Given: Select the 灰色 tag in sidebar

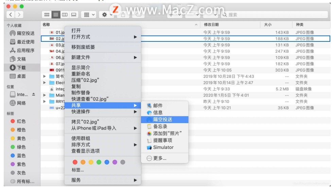Looking at the screenshot, I should pyautogui.click(x=18, y=173).
